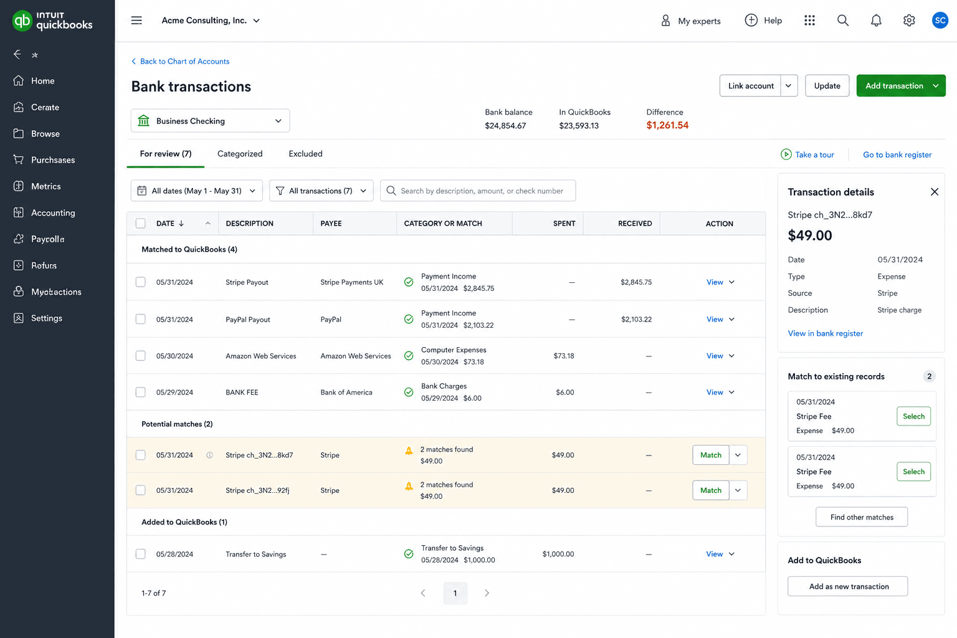This screenshot has height=638, width=957.
Task: Check the Transfer to Savings row checkbox
Action: click(x=141, y=554)
